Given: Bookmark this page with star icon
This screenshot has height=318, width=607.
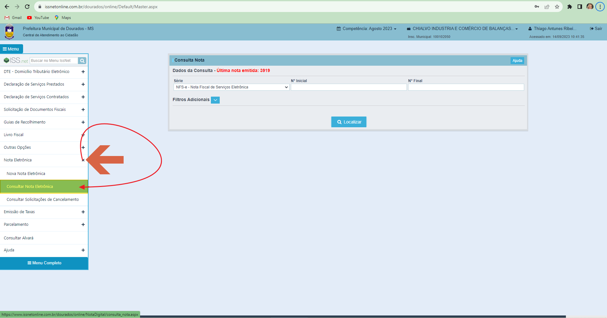Looking at the screenshot, I should 557,7.
